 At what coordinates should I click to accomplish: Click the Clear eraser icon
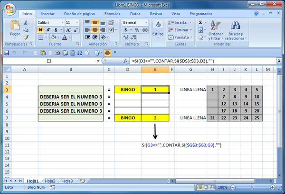point(200,37)
